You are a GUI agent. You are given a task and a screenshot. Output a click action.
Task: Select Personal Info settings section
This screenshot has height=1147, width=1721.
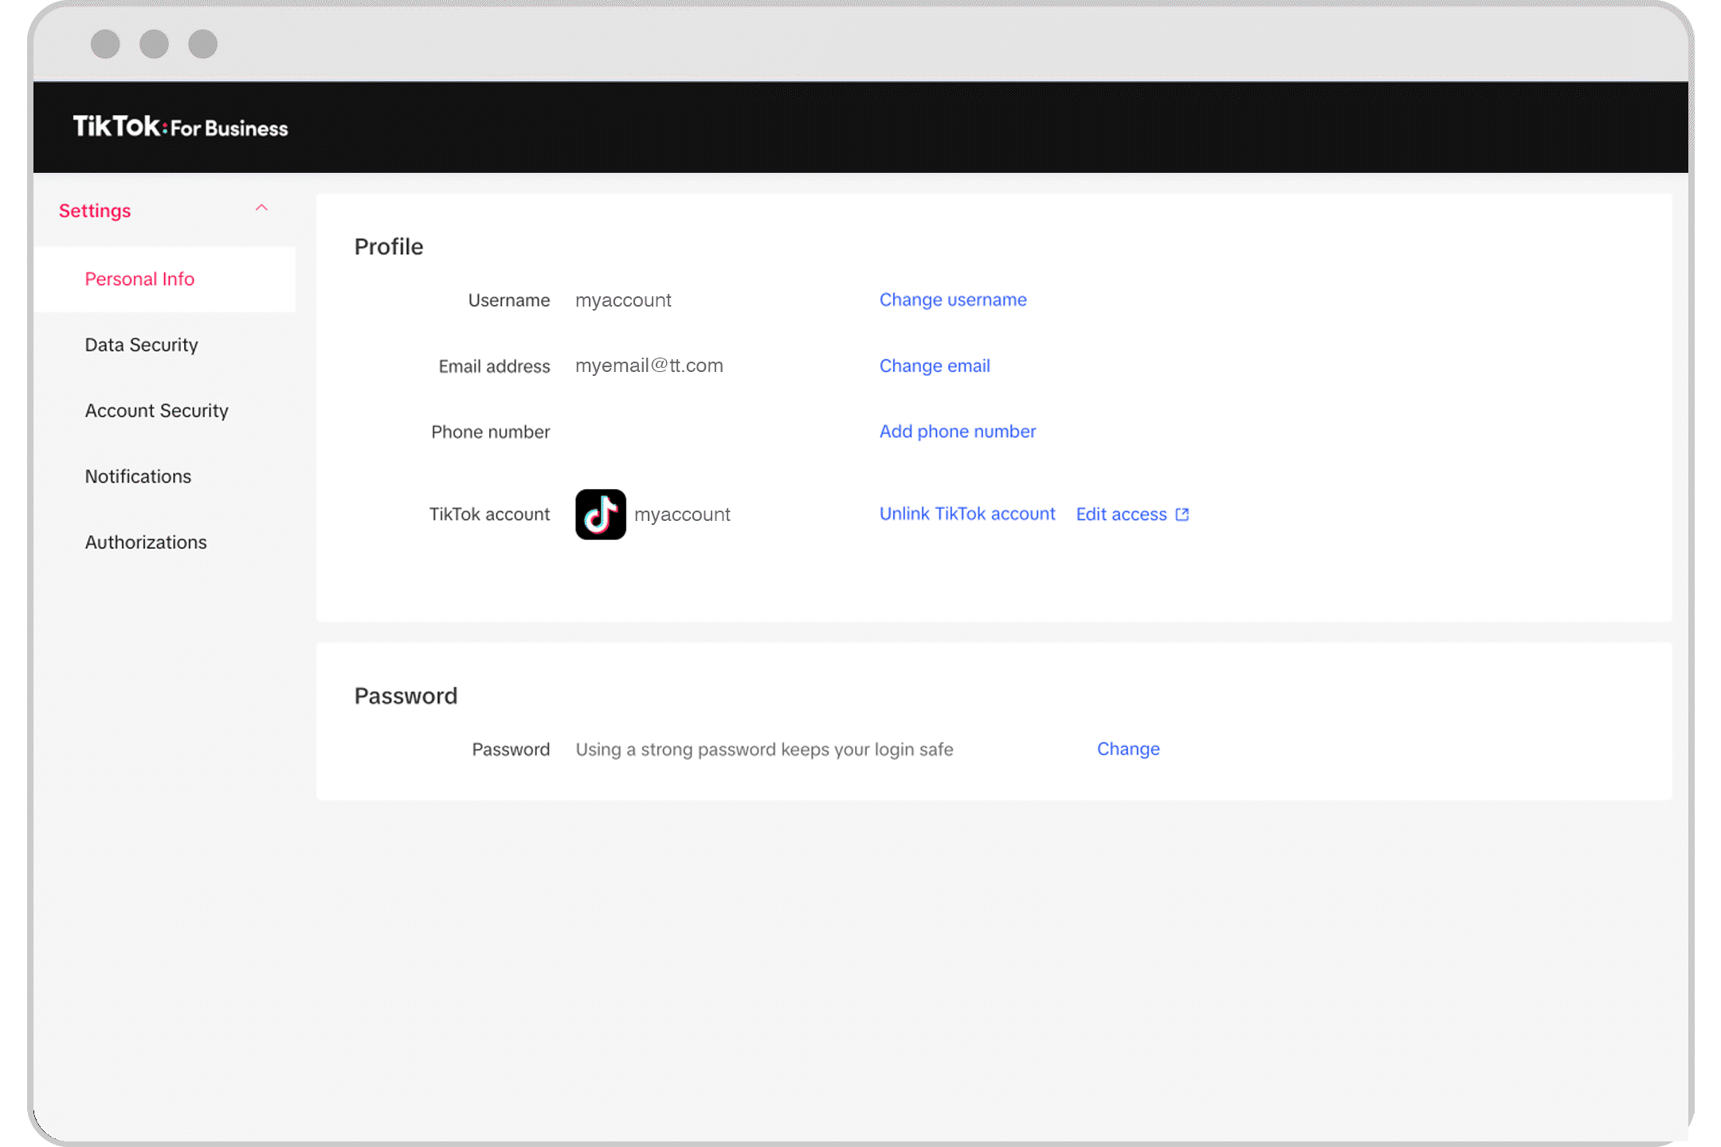point(141,278)
